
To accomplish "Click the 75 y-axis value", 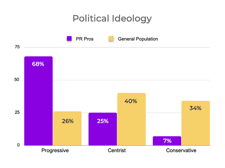I will (17, 47).
